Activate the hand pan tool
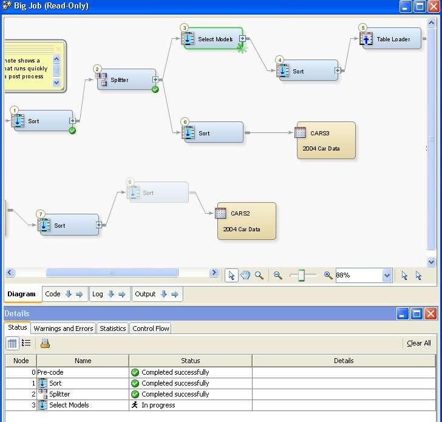This screenshot has width=442, height=422. click(x=245, y=275)
